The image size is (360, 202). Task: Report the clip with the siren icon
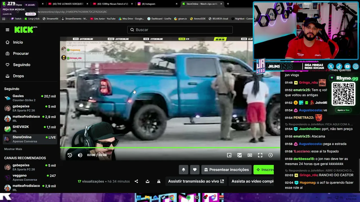pyautogui.click(x=159, y=182)
